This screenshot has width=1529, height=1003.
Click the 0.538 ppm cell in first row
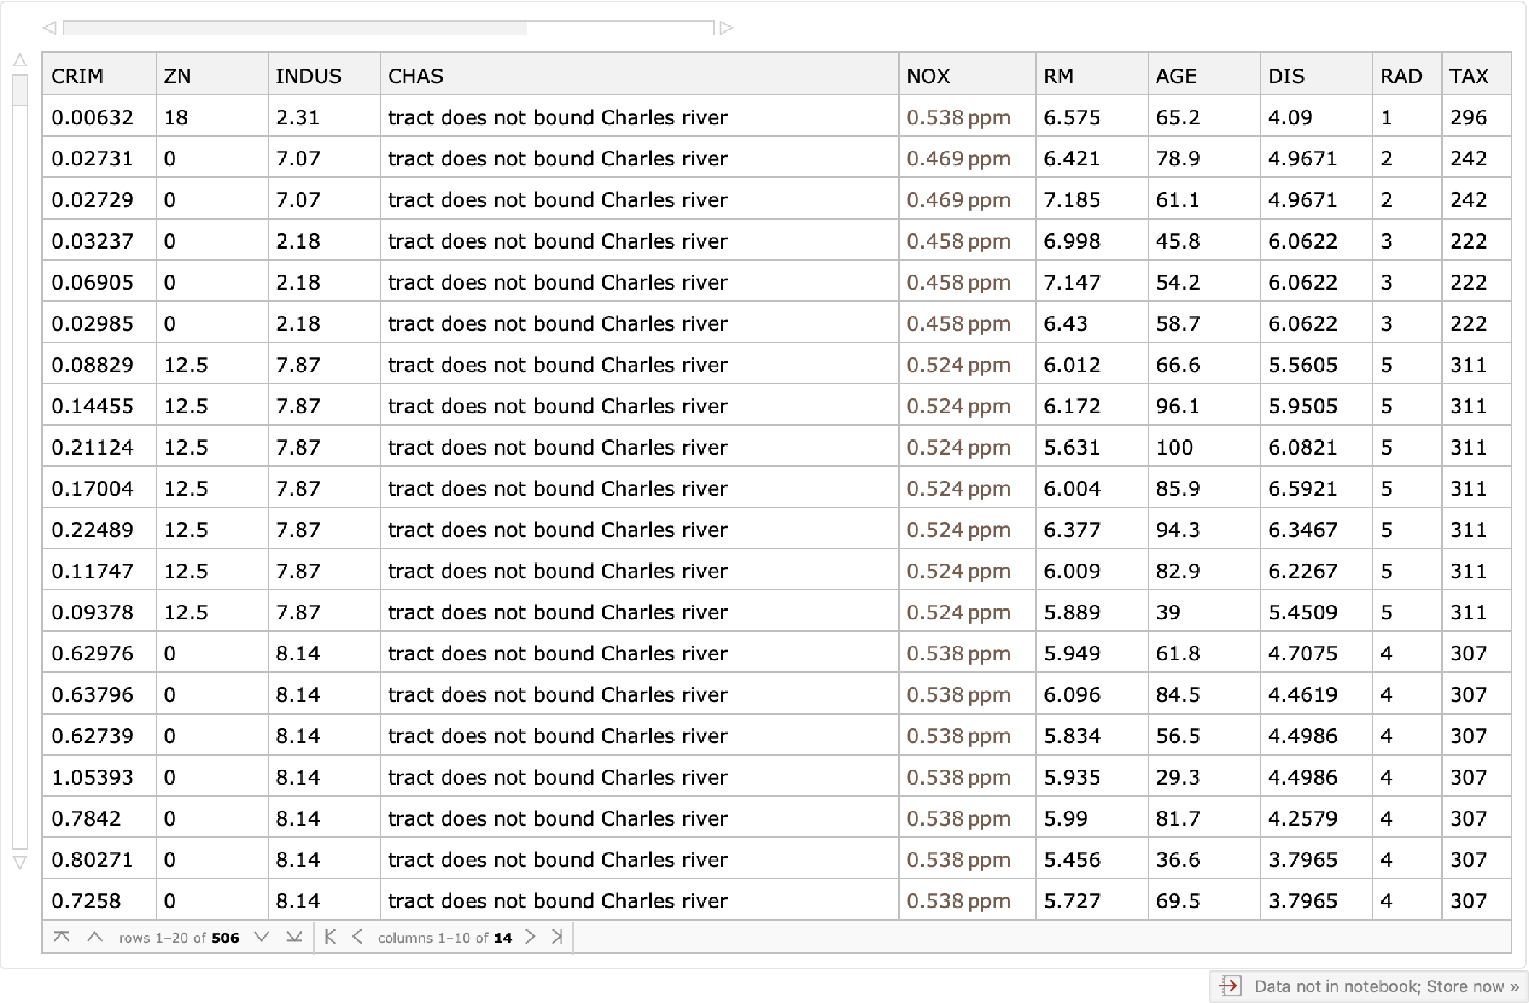958,117
